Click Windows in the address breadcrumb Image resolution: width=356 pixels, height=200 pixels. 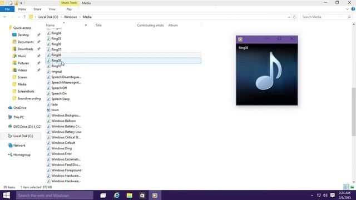tap(70, 17)
